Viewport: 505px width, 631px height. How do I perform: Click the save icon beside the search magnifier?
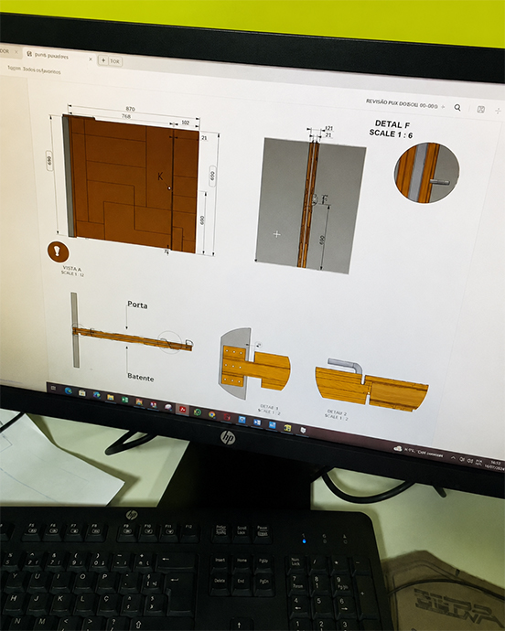pos(480,109)
